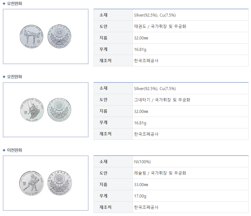The image size is (251, 216).
Task: Click the 그네타기 / 국가휘장 및 무궁화 design text
Action: [162, 100]
